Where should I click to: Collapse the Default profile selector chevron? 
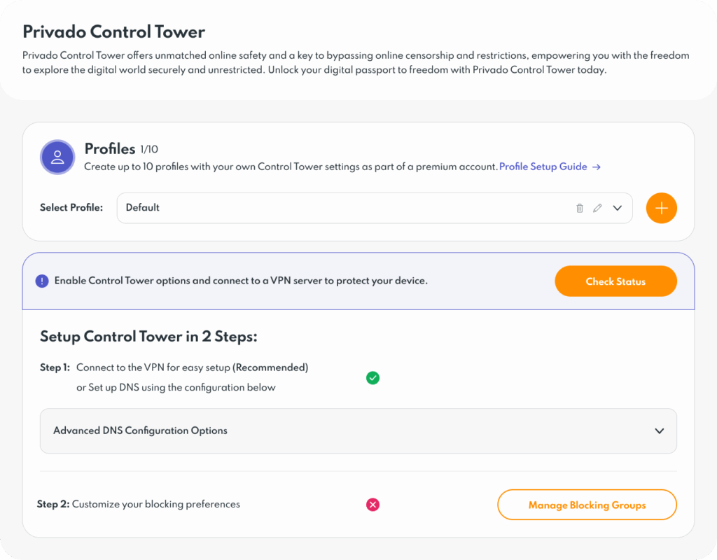[x=617, y=208]
